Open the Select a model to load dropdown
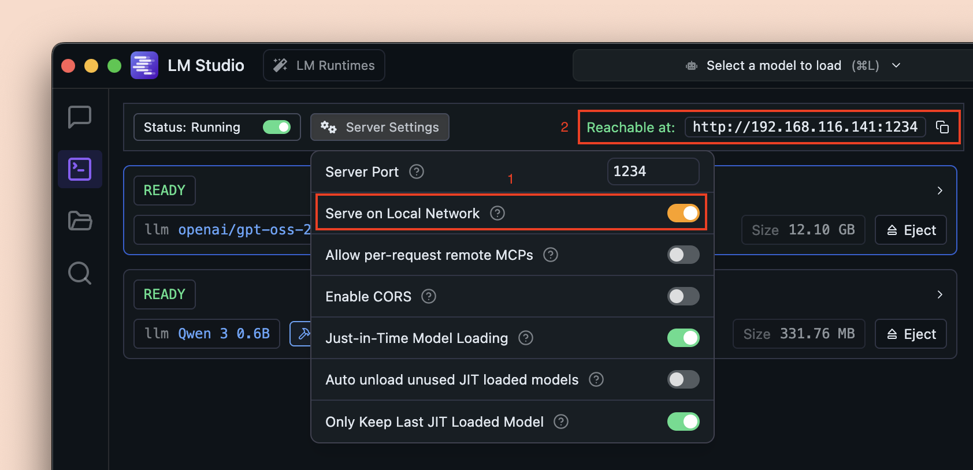This screenshot has width=973, height=470. (x=792, y=65)
